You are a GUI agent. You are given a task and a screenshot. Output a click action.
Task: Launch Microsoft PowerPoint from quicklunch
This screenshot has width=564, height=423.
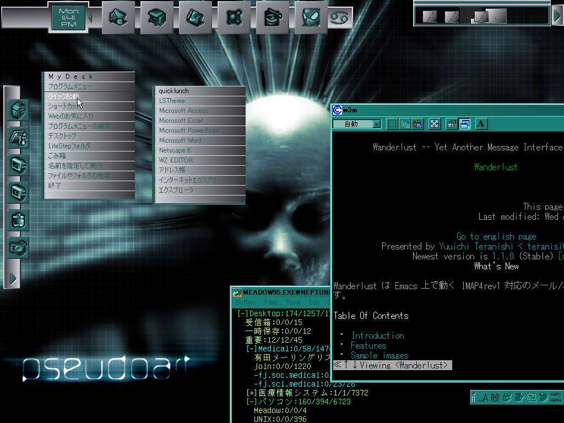[200, 131]
